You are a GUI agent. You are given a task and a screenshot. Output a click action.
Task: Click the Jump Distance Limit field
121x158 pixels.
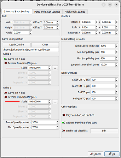click(x=107, y=65)
